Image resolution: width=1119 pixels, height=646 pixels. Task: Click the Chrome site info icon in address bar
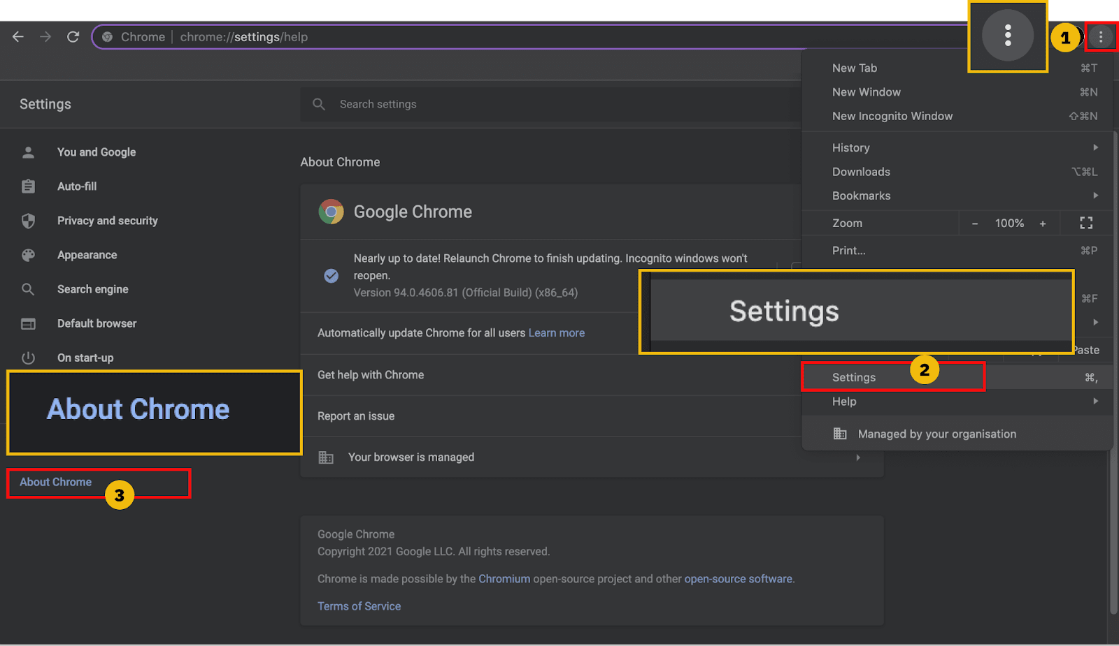click(107, 37)
